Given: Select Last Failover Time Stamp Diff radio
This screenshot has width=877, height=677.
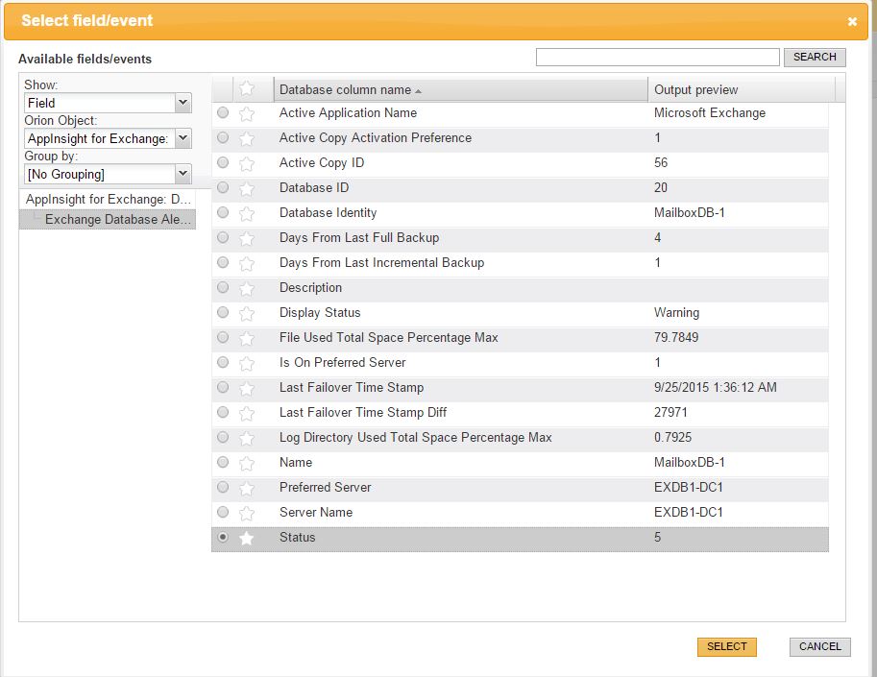Looking at the screenshot, I should (x=223, y=412).
